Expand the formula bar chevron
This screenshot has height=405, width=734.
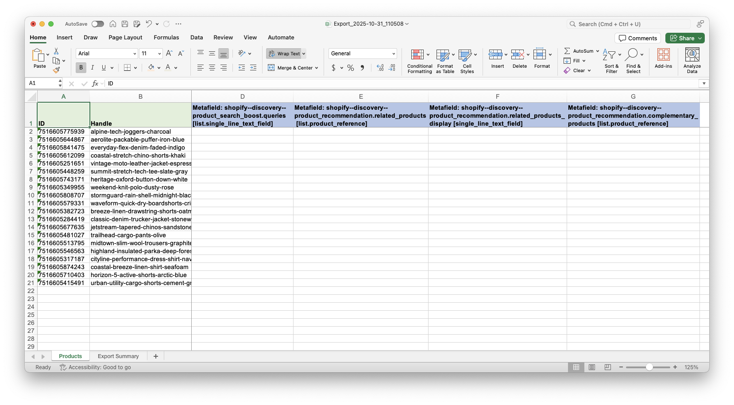pyautogui.click(x=703, y=83)
